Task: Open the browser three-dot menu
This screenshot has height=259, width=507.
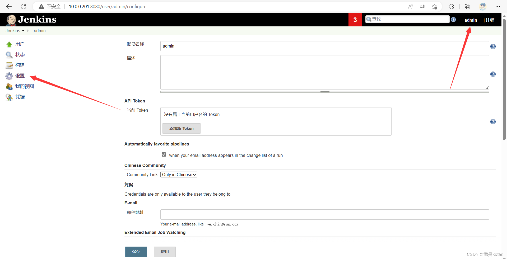Action: tap(498, 7)
